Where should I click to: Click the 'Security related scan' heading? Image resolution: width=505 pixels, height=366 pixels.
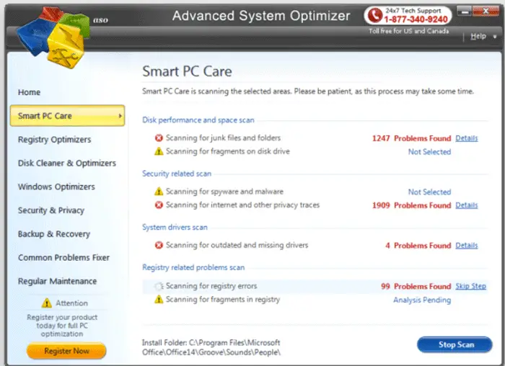tap(177, 174)
